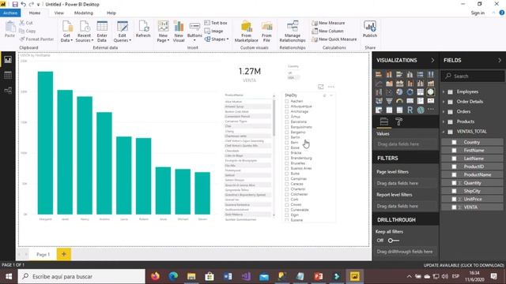Switch to Data view in sidebar

[8, 75]
